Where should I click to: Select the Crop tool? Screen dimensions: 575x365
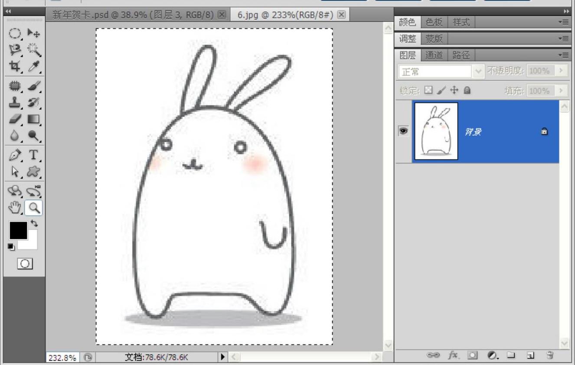[15, 66]
